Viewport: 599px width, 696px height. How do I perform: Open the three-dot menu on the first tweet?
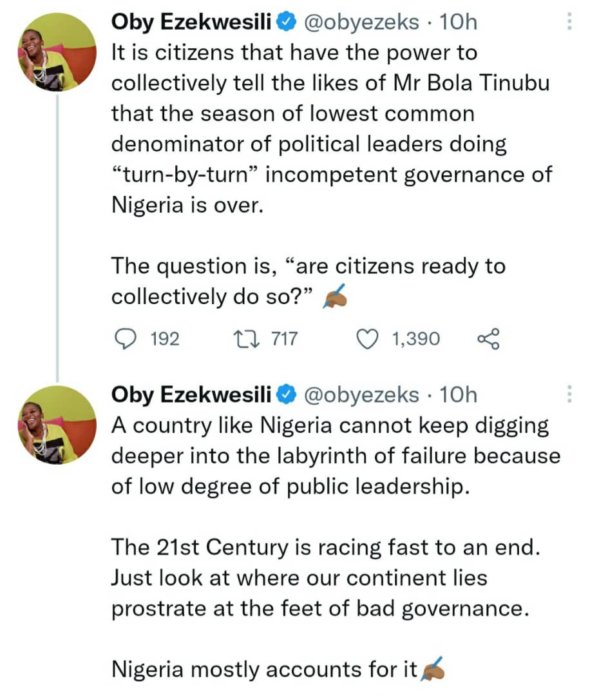(x=569, y=23)
